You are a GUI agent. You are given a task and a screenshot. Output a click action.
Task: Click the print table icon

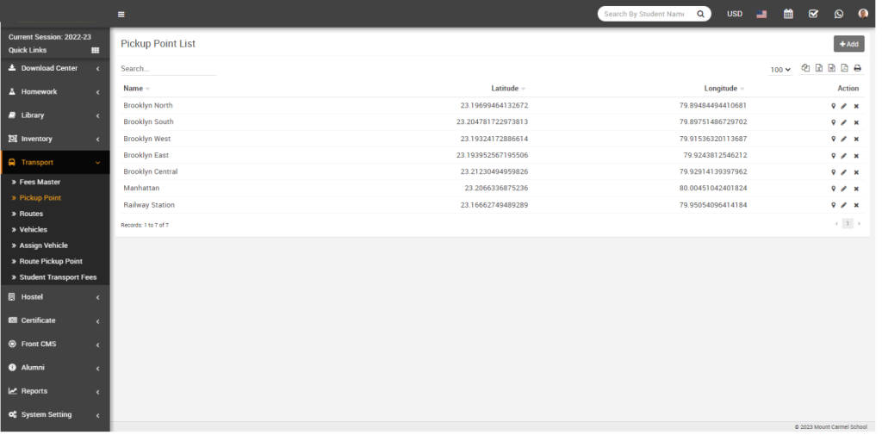click(x=857, y=68)
